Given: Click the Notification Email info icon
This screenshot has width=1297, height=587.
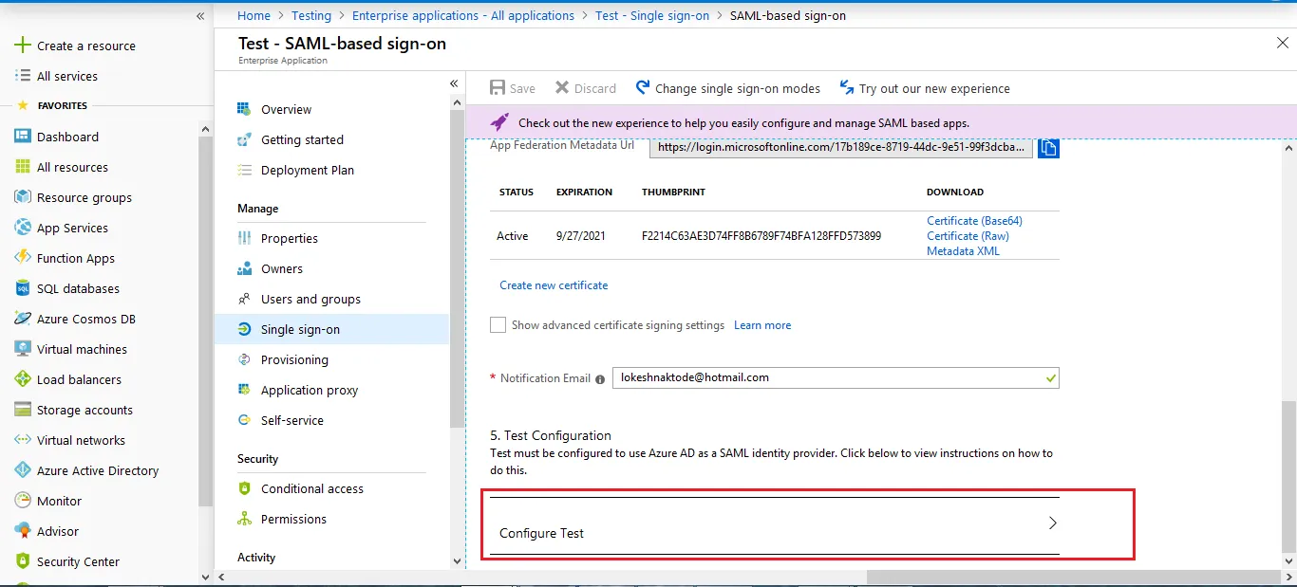Looking at the screenshot, I should (x=600, y=378).
